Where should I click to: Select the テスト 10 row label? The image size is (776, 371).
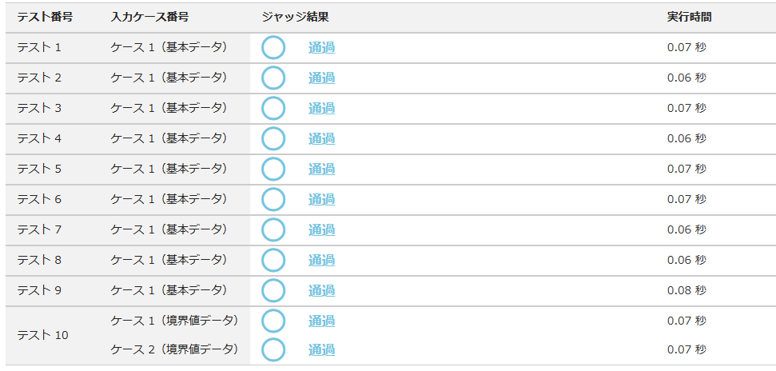[42, 336]
